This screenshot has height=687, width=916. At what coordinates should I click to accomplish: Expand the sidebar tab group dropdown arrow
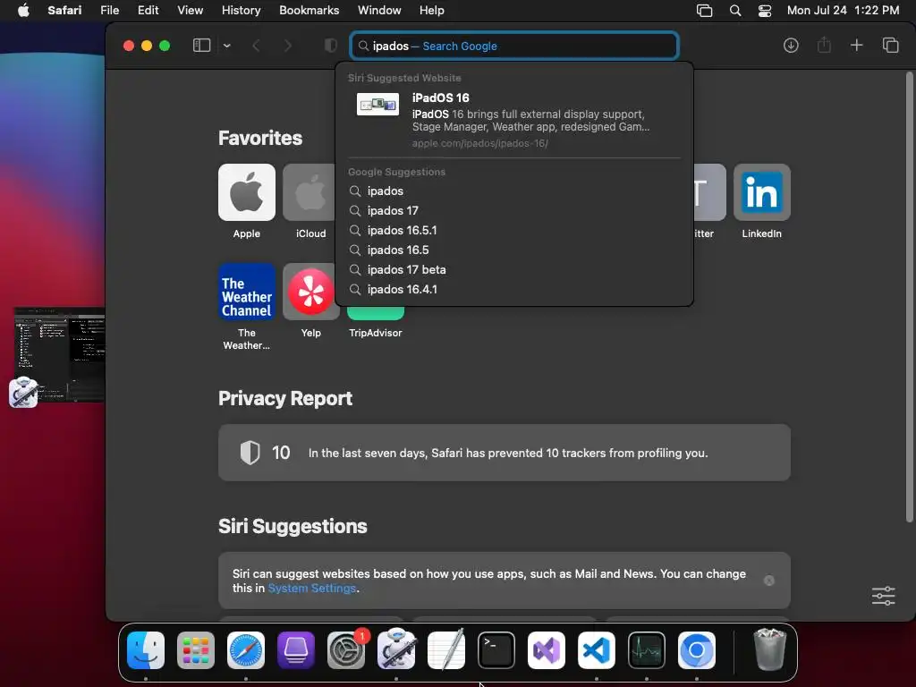click(x=227, y=46)
